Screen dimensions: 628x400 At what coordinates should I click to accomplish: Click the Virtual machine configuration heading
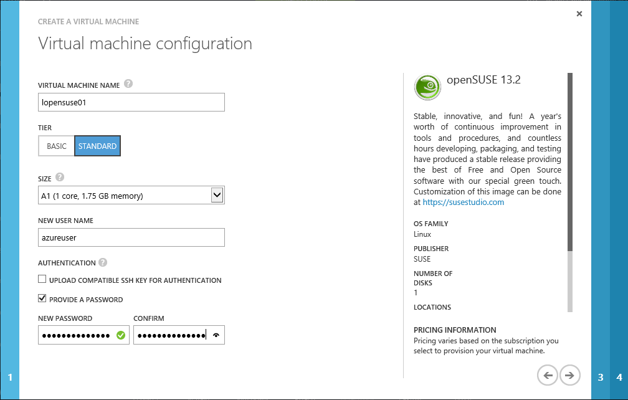145,44
